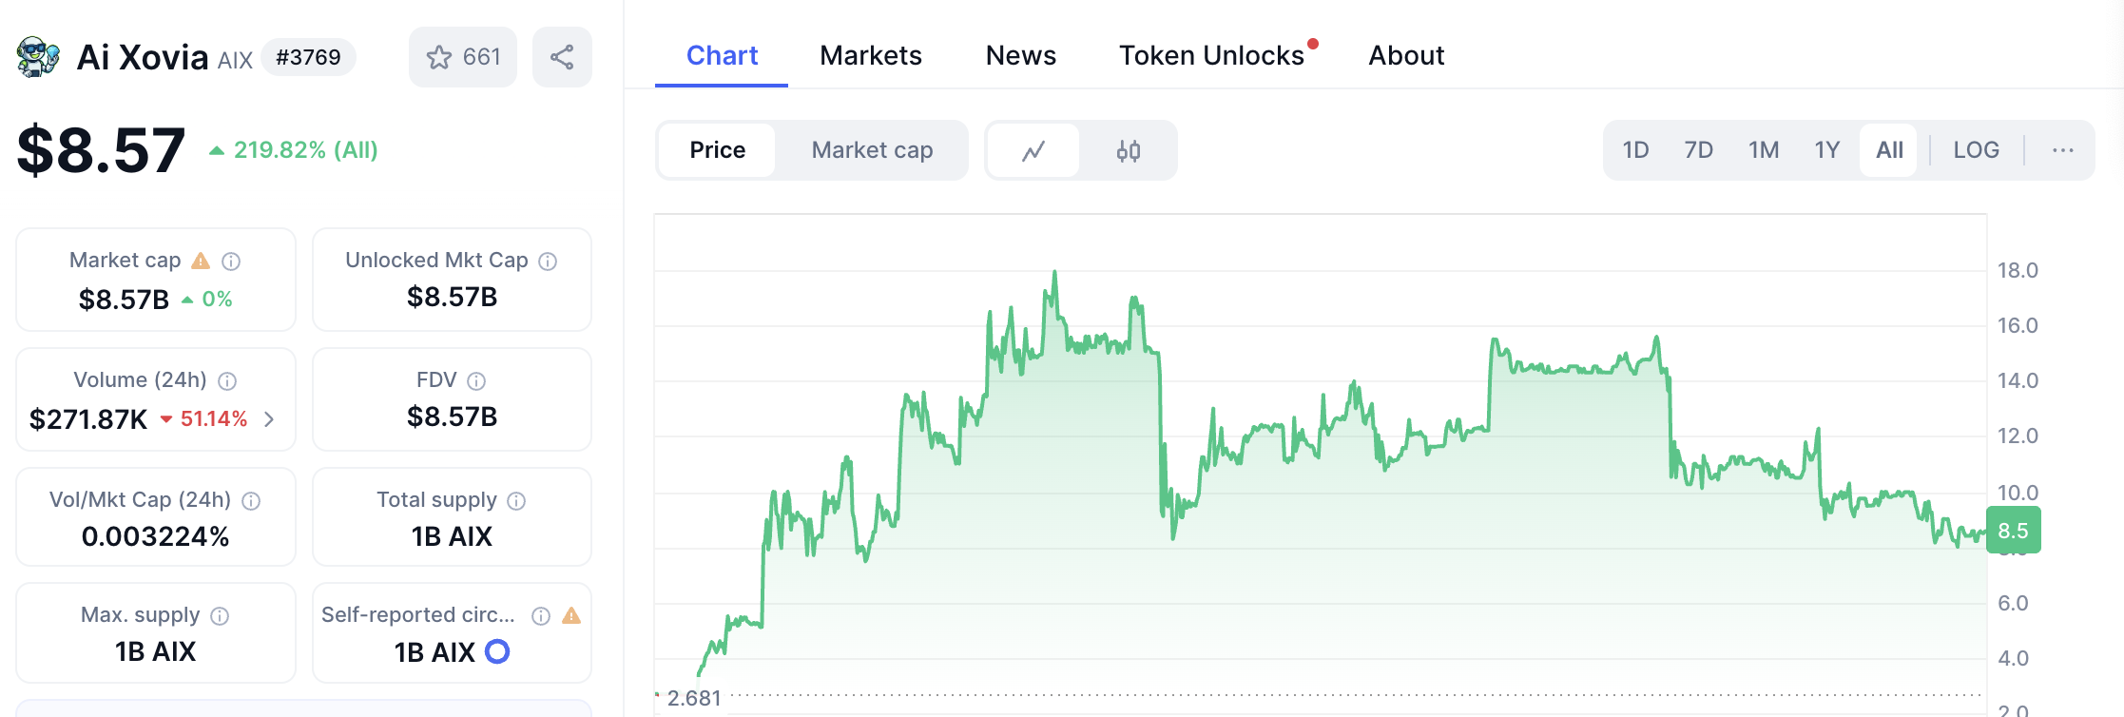This screenshot has height=717, width=2124.
Task: Open the News tab
Action: point(1020,55)
